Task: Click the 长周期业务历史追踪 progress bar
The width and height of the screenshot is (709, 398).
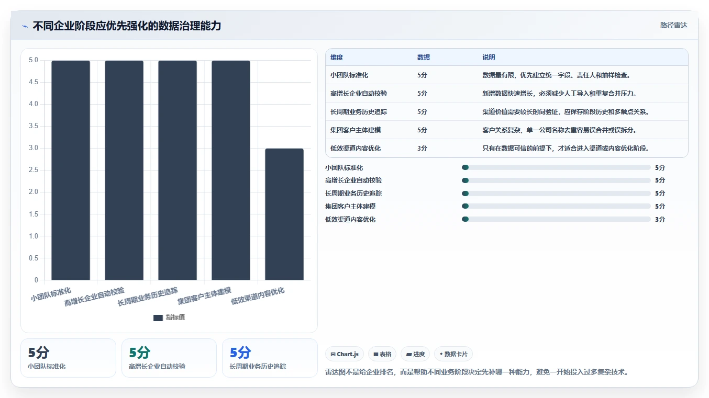Action: [x=556, y=194]
